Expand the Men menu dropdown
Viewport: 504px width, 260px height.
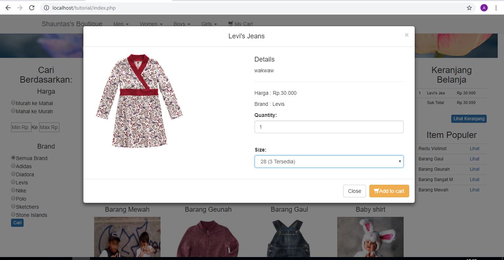click(121, 24)
